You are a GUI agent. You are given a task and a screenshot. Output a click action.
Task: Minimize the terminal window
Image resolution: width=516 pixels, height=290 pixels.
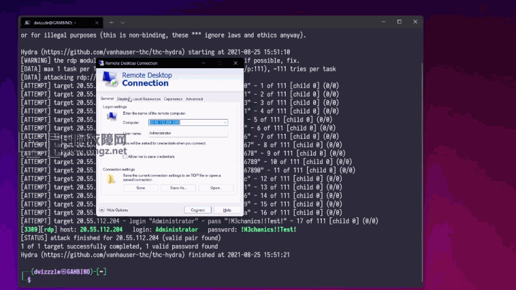click(384, 22)
